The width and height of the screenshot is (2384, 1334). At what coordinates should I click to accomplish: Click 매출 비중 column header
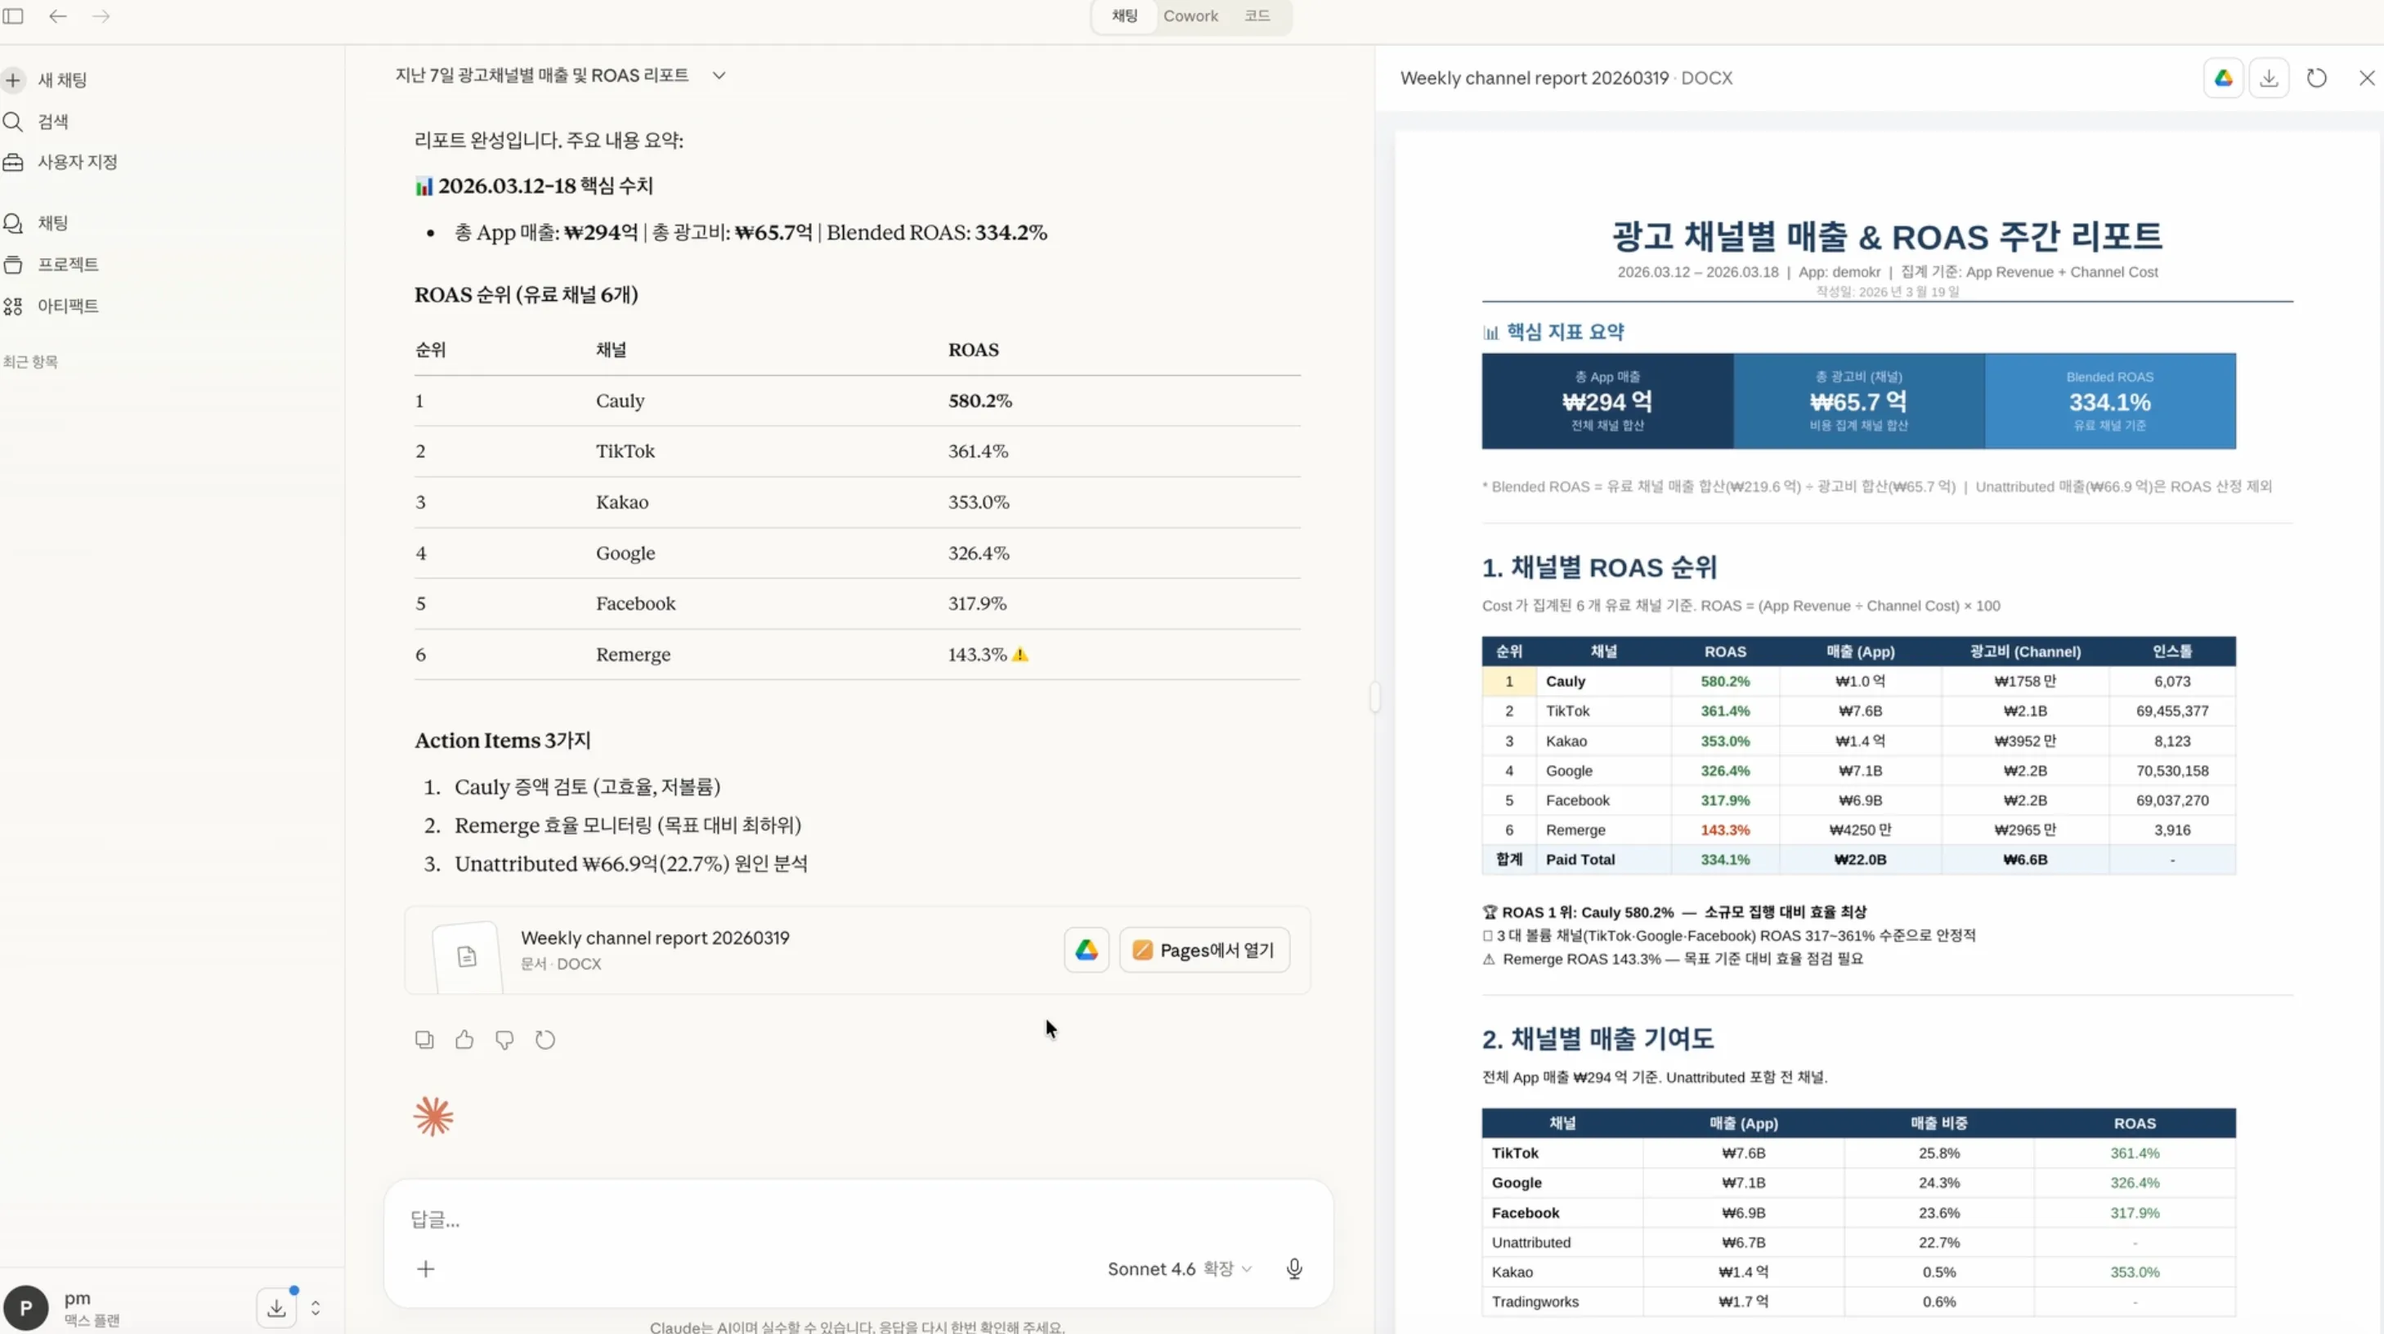click(x=1939, y=1123)
